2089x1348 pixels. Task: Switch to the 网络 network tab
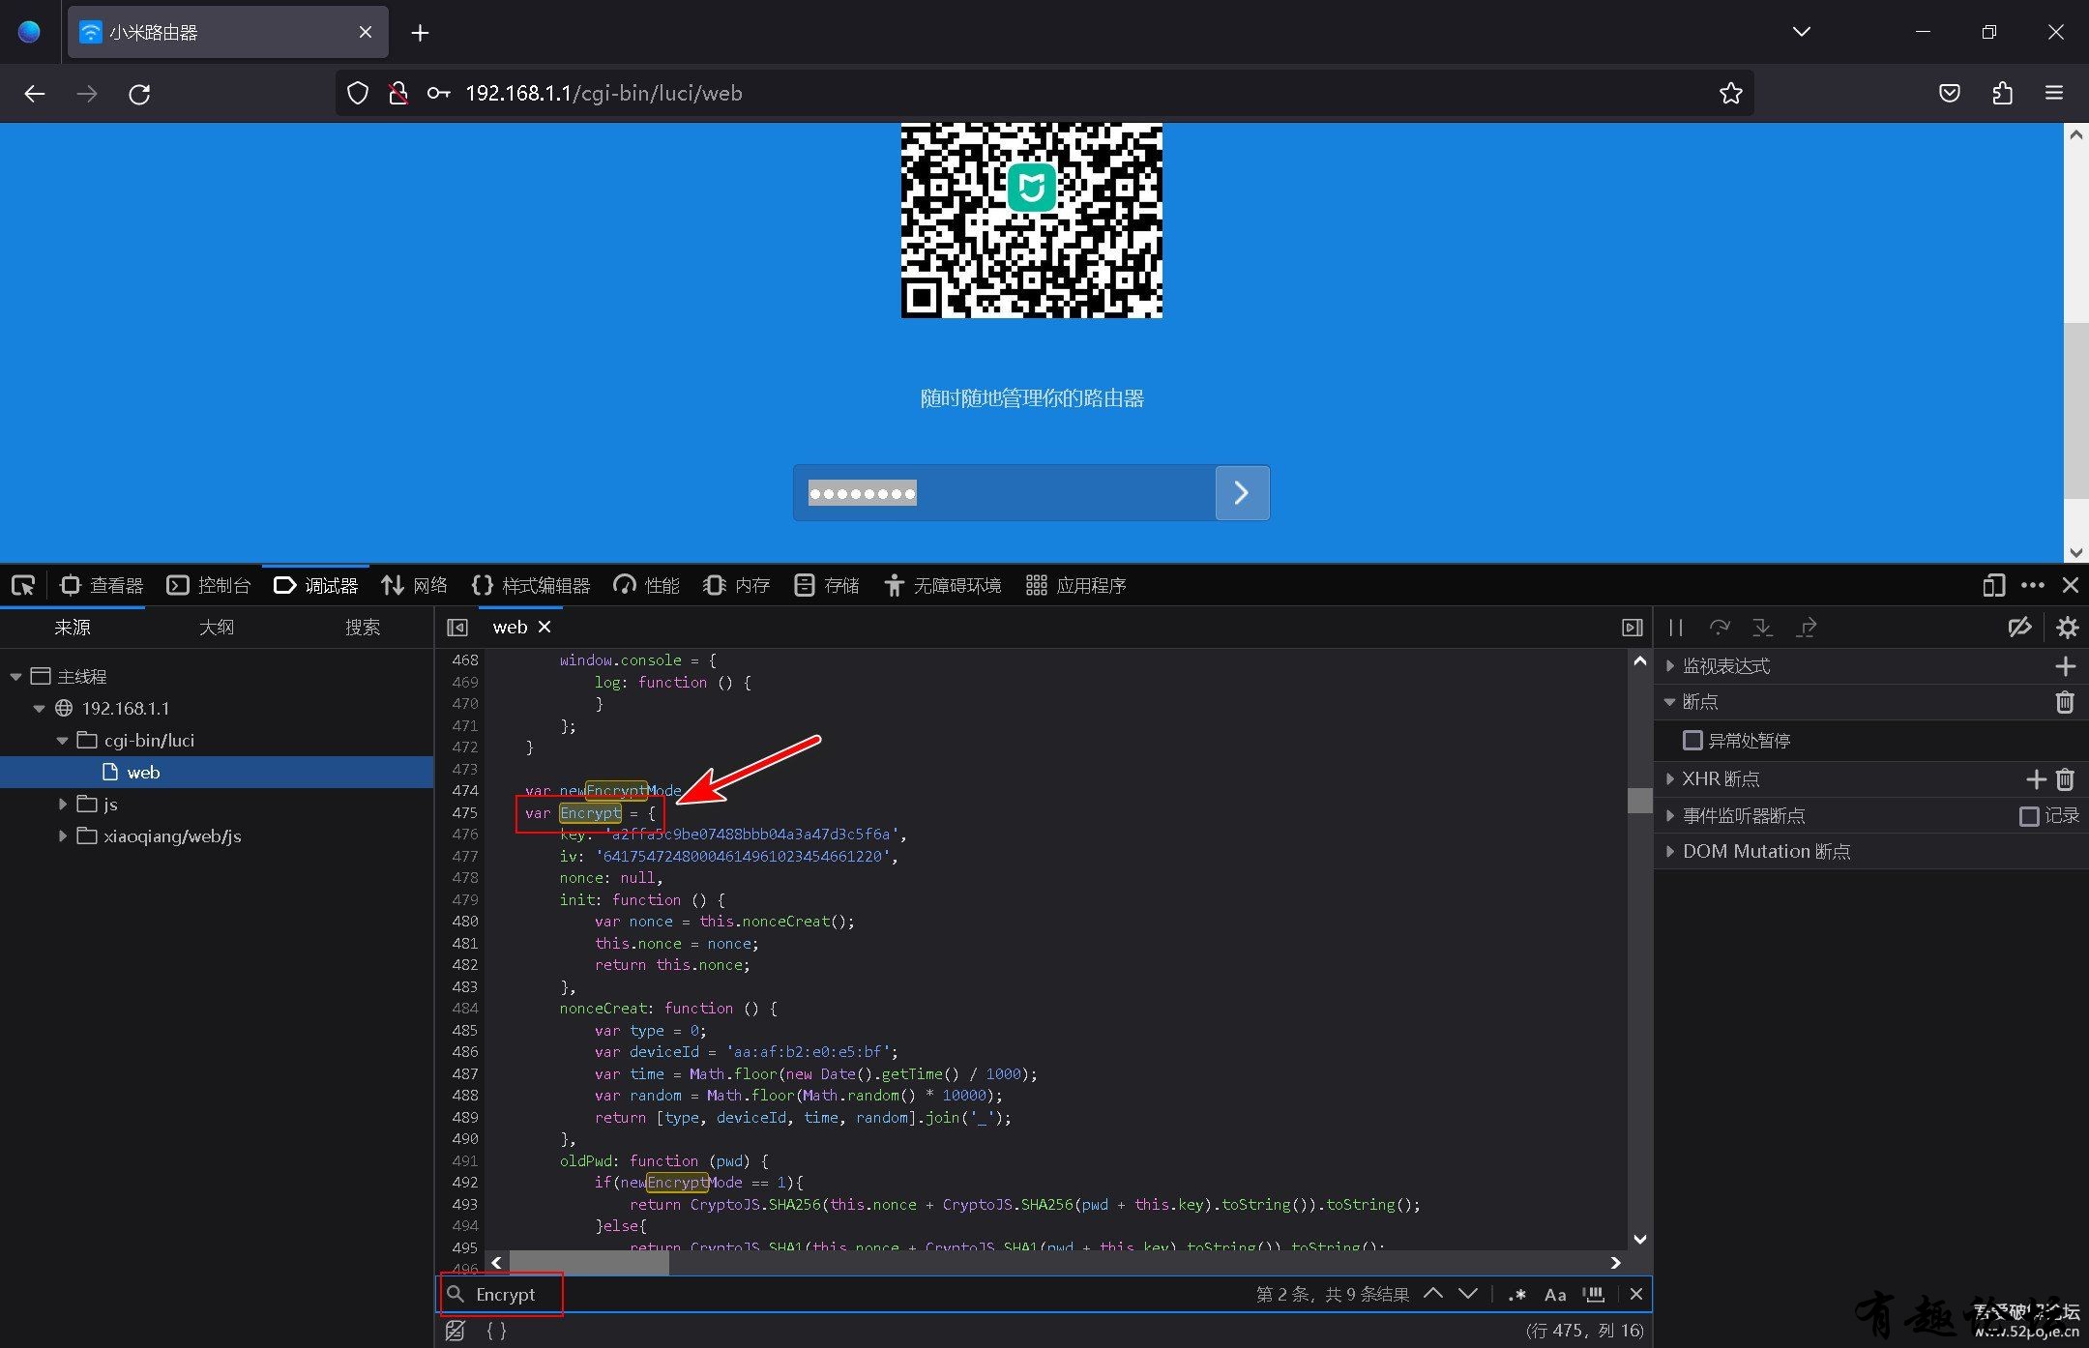click(415, 585)
